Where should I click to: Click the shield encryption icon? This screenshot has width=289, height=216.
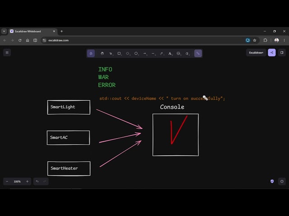click(272, 181)
